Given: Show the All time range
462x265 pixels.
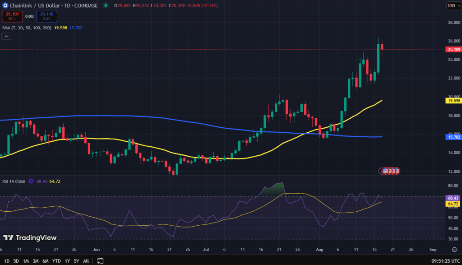Looking at the screenshot, I should point(86,260).
